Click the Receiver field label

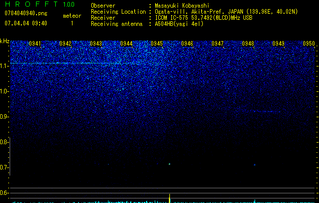(103, 18)
